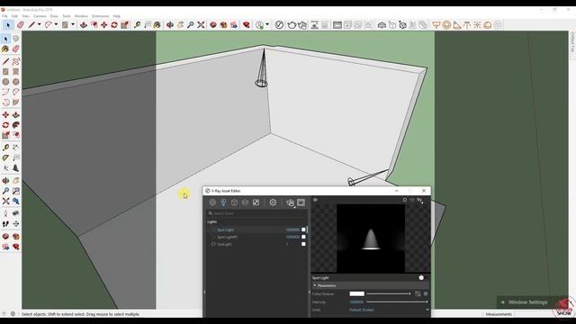This screenshot has height=324, width=576.
Task: Activate the Push/Pull tool in top toolbar
Action: [x=84, y=25]
